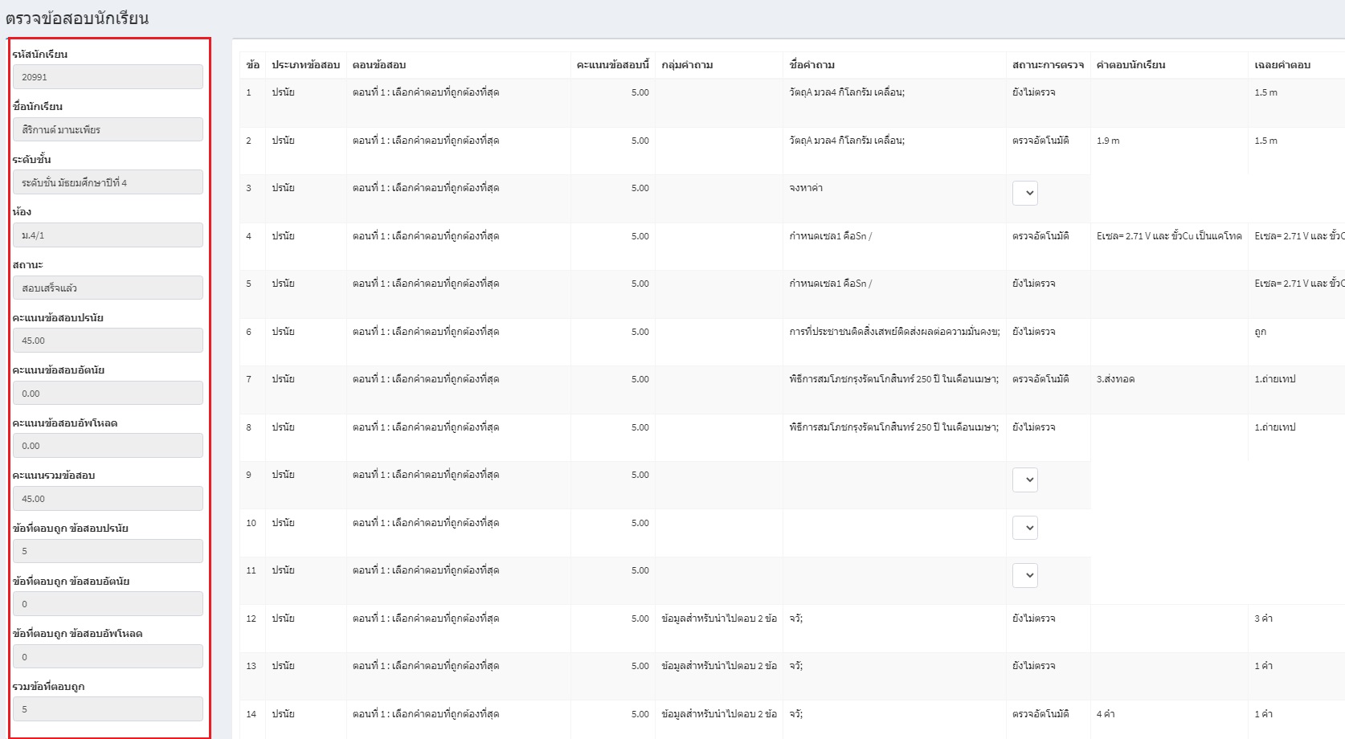
Task: Click question 'วัตถุA มวล4 กิโลกรัม เคลื่อน;' in row 1
Action: 847,92
